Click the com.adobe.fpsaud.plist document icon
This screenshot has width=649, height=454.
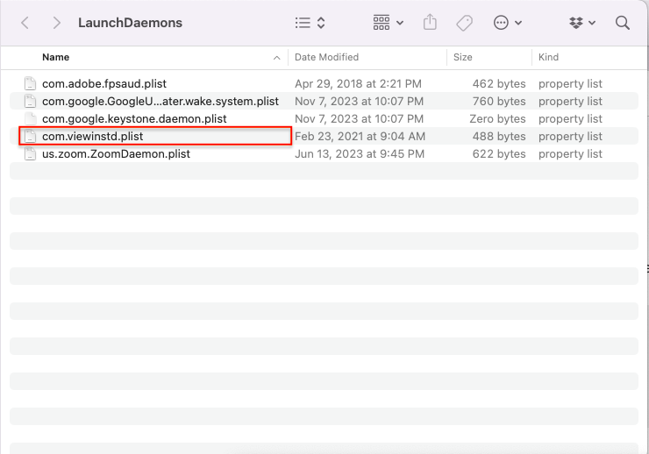[x=30, y=83]
